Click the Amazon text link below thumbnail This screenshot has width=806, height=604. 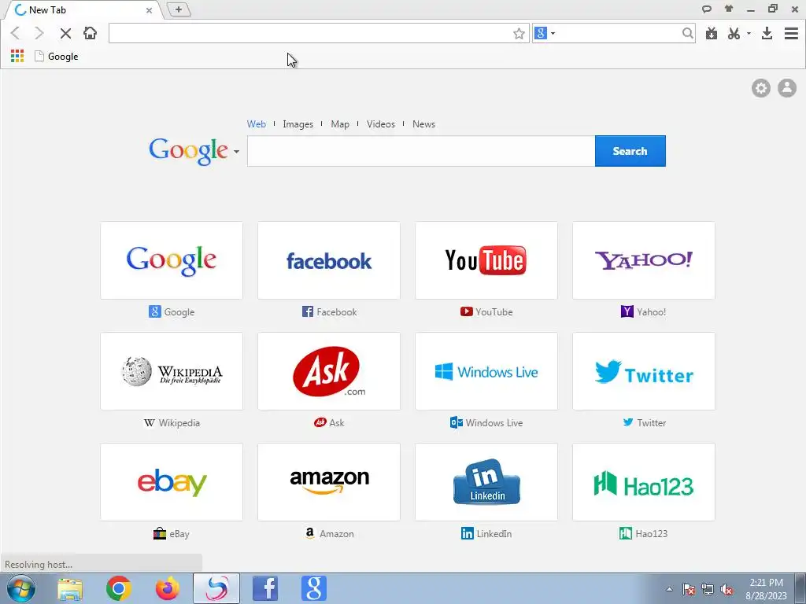click(x=337, y=534)
